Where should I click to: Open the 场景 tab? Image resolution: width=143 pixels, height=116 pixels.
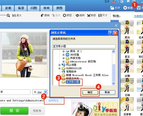pos(21,8)
